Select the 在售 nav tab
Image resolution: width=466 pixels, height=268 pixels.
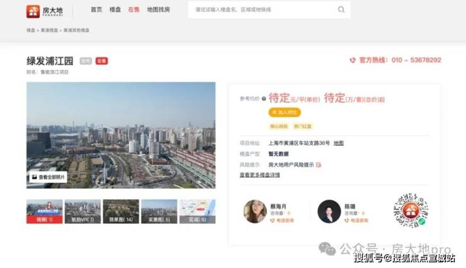point(134,10)
